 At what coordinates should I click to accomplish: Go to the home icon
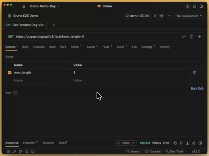24,6
